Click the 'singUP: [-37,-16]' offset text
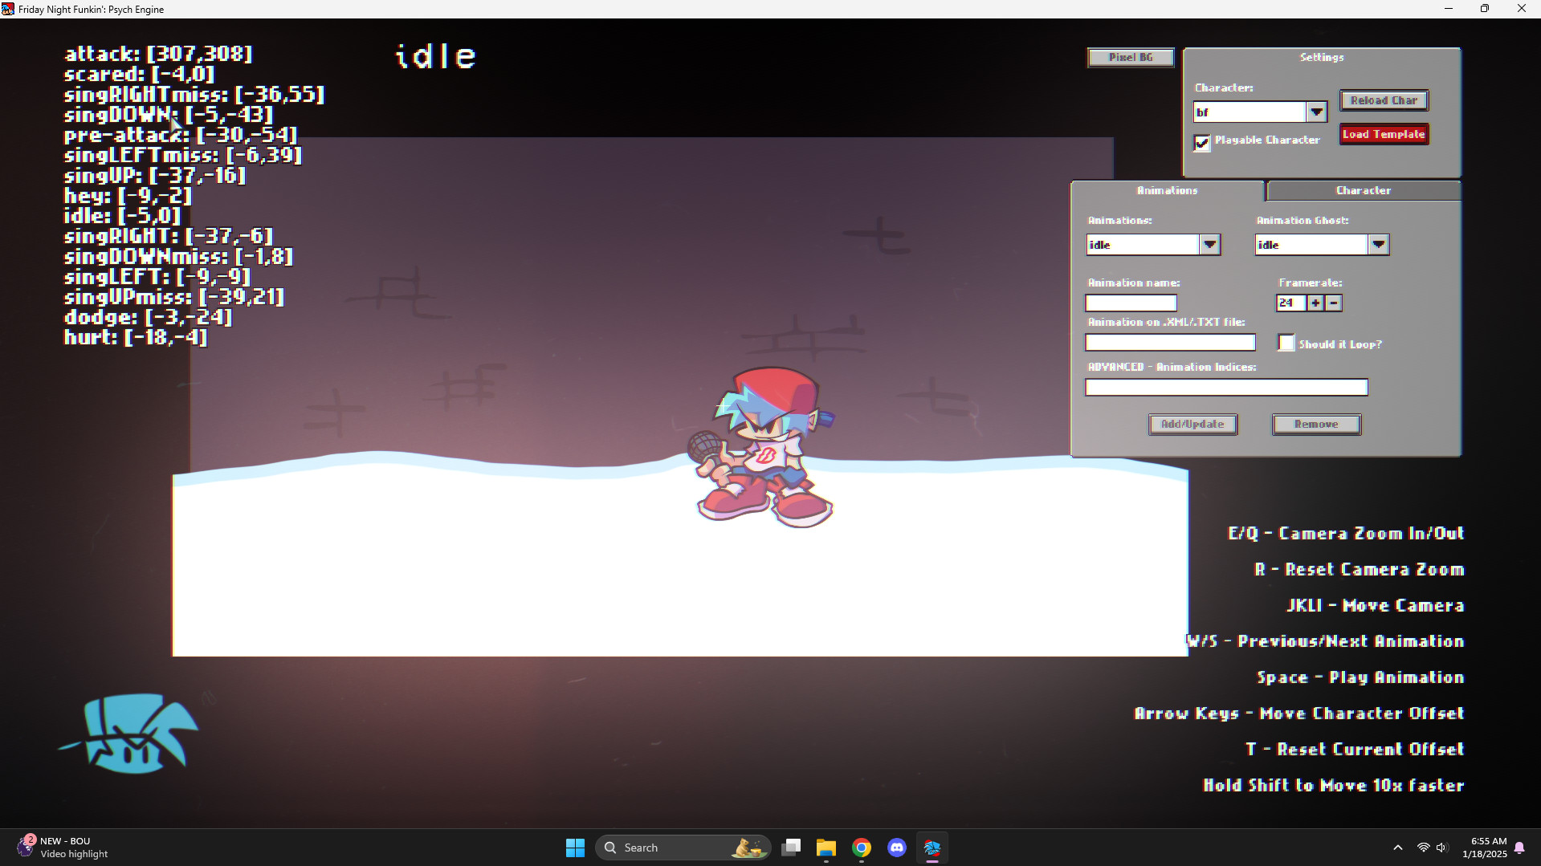 [x=155, y=176]
